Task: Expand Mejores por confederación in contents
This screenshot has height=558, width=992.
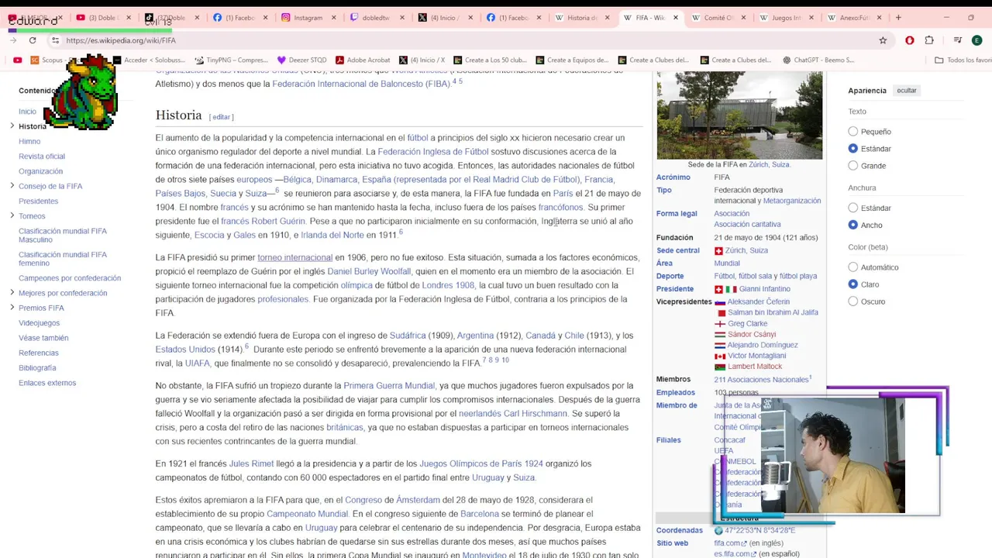Action: click(x=12, y=293)
